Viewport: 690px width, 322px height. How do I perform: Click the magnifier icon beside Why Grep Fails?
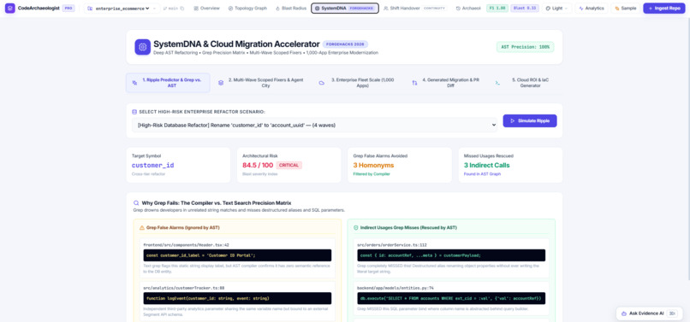click(x=136, y=203)
